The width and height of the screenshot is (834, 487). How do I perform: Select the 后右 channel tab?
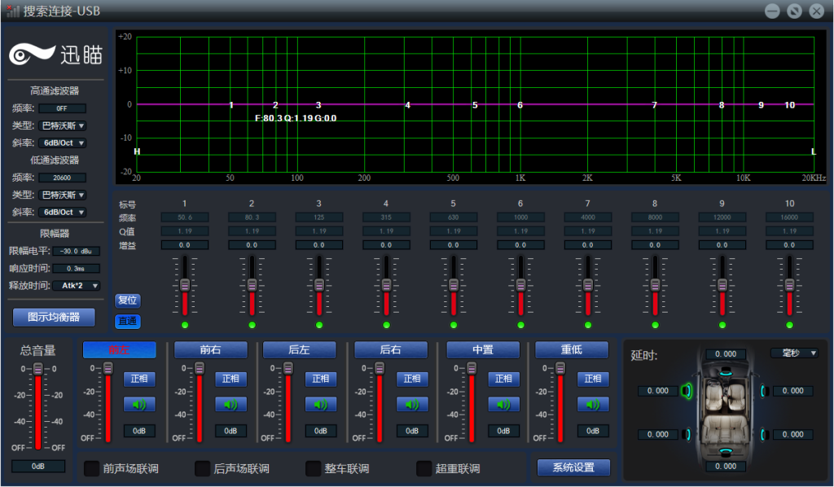(x=391, y=350)
